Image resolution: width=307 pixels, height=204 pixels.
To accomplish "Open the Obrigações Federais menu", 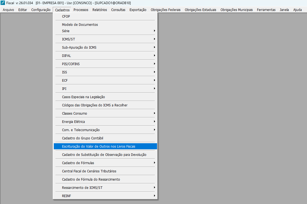I will pos(166,10).
